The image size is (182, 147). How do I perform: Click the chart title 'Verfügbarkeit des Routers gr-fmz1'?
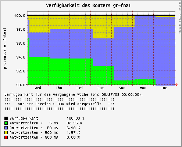click(88, 5)
